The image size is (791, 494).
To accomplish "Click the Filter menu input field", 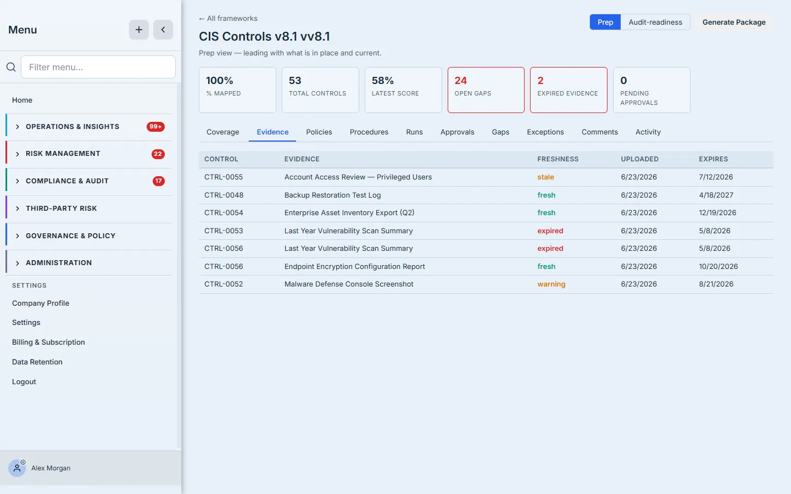I will click(98, 67).
